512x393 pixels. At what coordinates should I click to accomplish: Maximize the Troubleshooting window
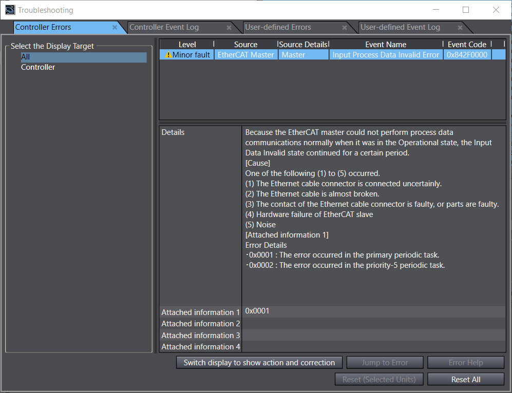coord(466,10)
